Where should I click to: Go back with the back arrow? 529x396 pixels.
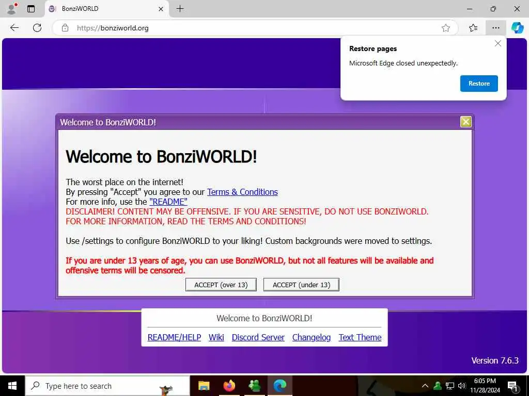pyautogui.click(x=14, y=28)
